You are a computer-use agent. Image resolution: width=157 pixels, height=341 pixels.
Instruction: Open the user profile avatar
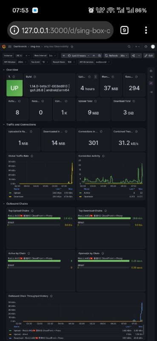coord(153,46)
